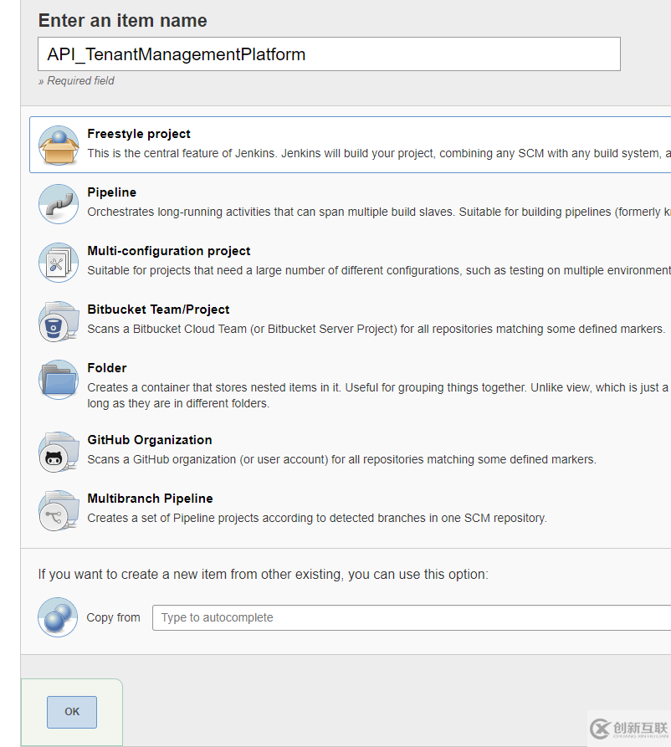This screenshot has height=747, width=671.
Task: Click the Multi-configuration project icon
Action: point(59,263)
